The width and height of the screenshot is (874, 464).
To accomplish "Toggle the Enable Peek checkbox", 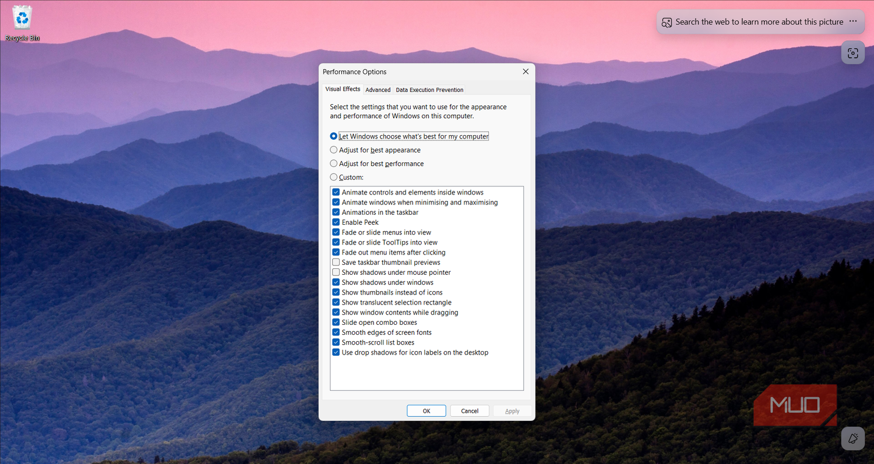I will [336, 222].
